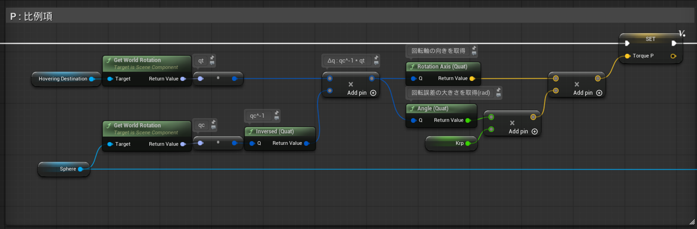Click the function icon on the Rotation Axis (Quat) node
The width and height of the screenshot is (697, 229).
tap(412, 67)
